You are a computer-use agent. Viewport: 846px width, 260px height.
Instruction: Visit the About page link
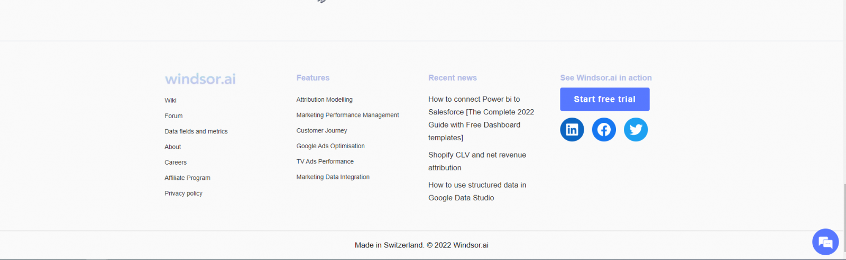172,147
